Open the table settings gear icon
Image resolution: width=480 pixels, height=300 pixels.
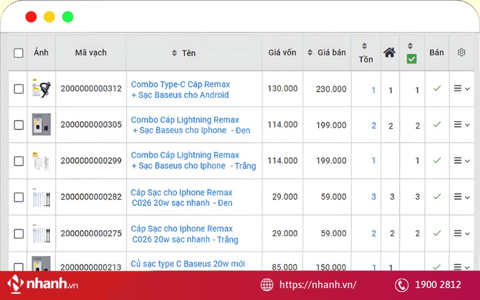(x=462, y=53)
